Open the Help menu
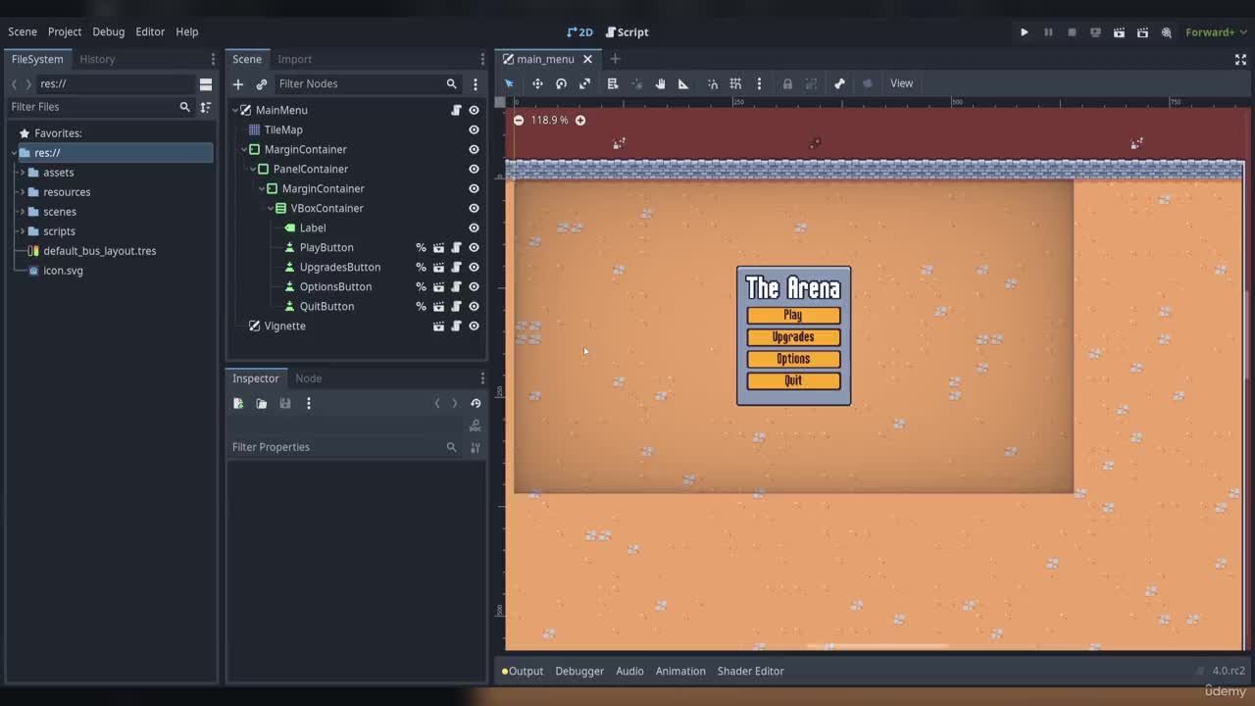Image resolution: width=1255 pixels, height=706 pixels. click(186, 32)
